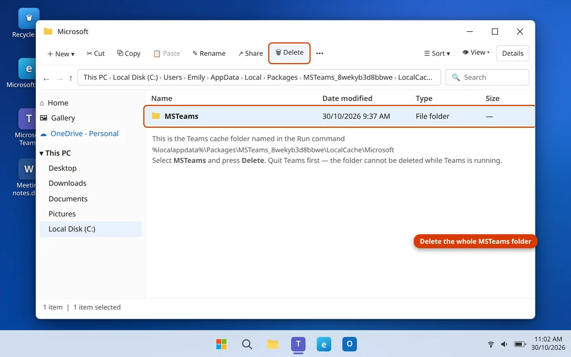
Task: Click MSTeams_8wekyb3d8bbwe breadcrumb segment
Action: pos(348,77)
